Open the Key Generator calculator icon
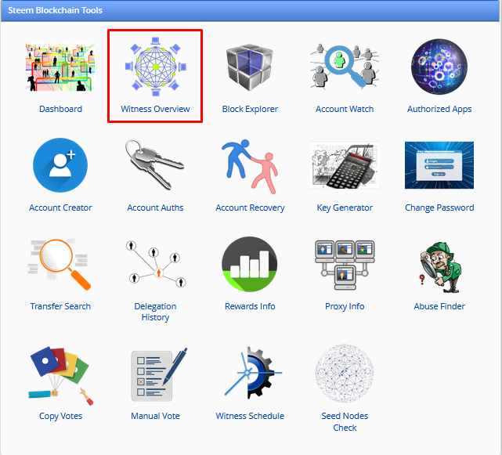 click(345, 165)
